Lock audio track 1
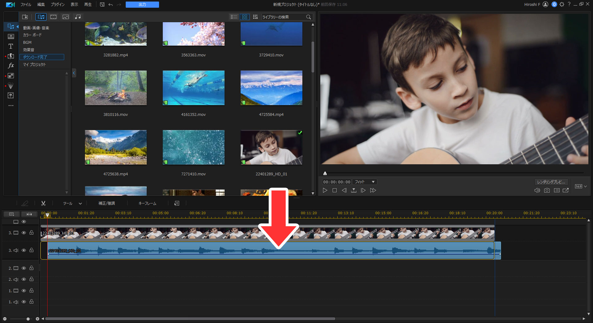The width and height of the screenshot is (593, 323). tap(32, 302)
